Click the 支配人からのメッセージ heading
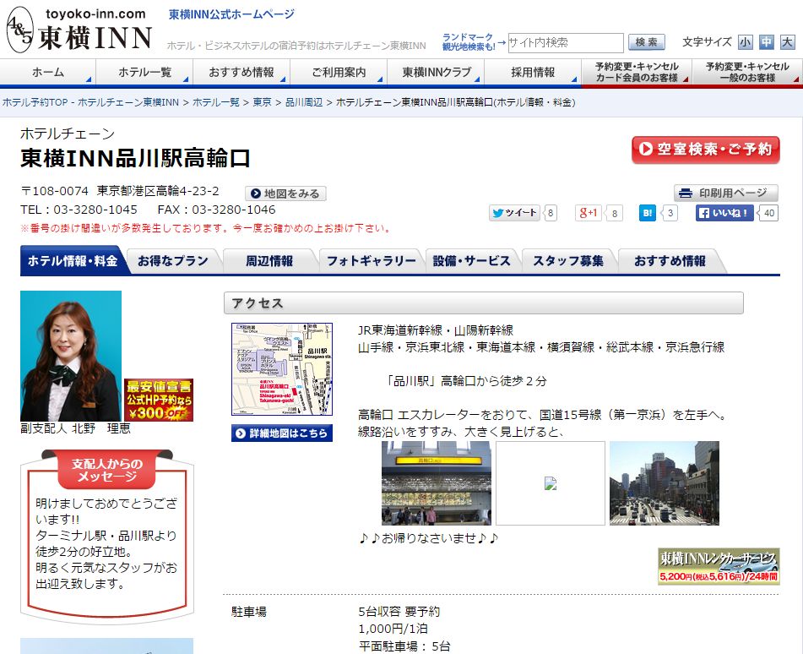This screenshot has width=803, height=654. [x=107, y=470]
